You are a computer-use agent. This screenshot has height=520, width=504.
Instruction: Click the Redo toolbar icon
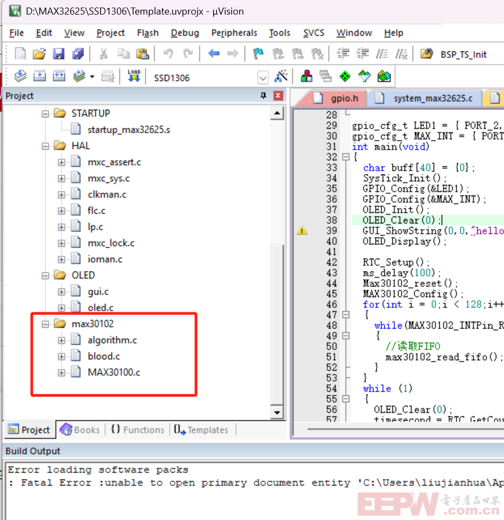(188, 53)
